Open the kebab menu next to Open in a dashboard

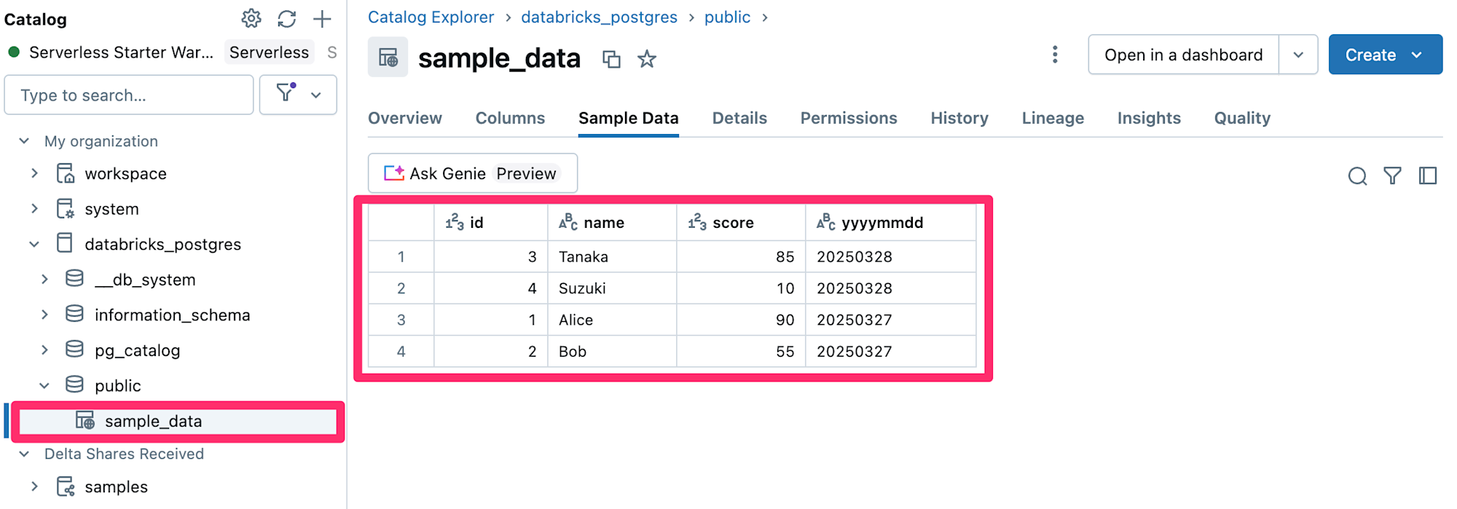click(x=1055, y=55)
